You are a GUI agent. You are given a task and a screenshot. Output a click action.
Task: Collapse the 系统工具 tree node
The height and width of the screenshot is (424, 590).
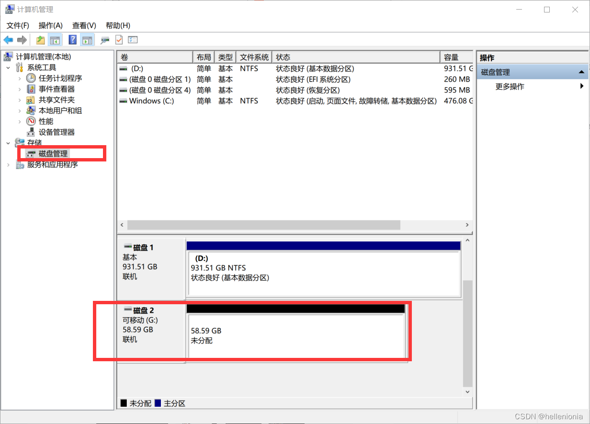coord(8,68)
